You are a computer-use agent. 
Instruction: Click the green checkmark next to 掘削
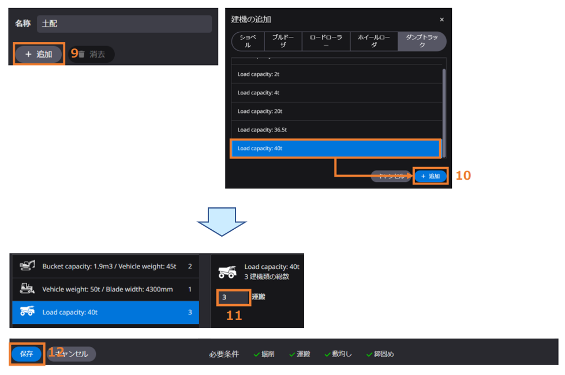257,354
